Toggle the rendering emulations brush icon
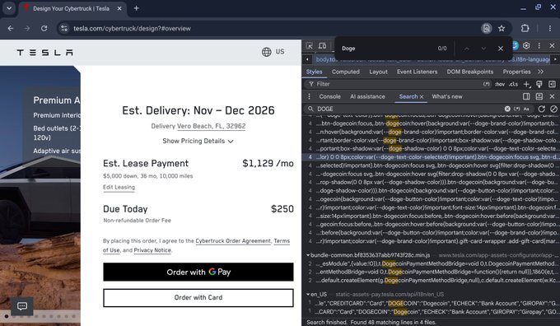 (x=539, y=84)
